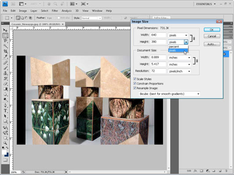
Task: Toggle Resample Image checkbox
Action: [x=135, y=88]
